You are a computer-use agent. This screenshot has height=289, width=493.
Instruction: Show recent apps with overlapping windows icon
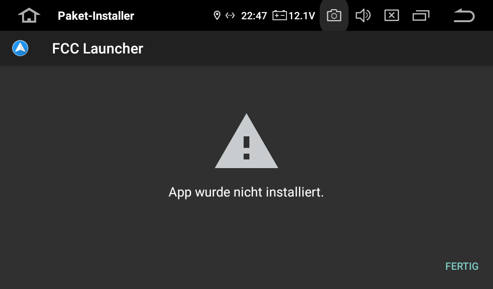tap(421, 15)
